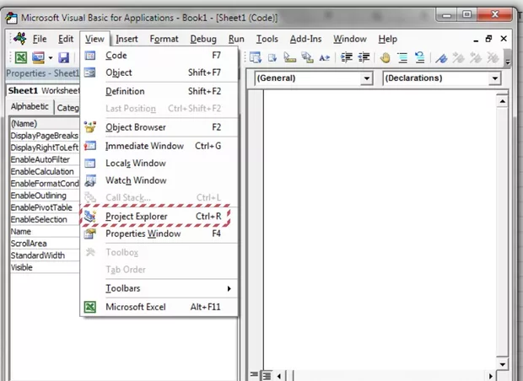The width and height of the screenshot is (523, 381).
Task: Click the Full Module View button
Action: tap(267, 376)
